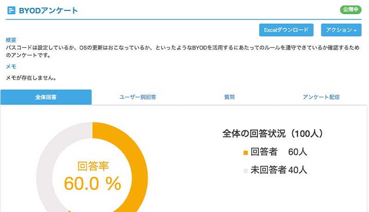Click the caret arrow on アクション button
369x212 pixels.
355,30
